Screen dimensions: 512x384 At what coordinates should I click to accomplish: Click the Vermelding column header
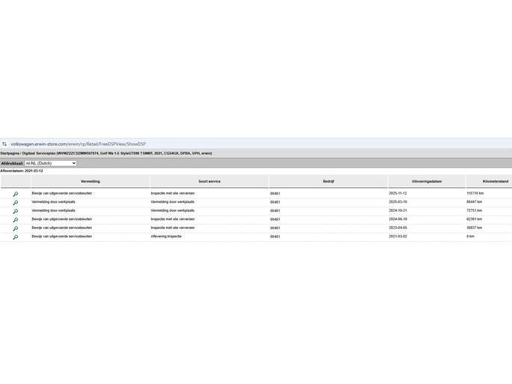(x=90, y=181)
